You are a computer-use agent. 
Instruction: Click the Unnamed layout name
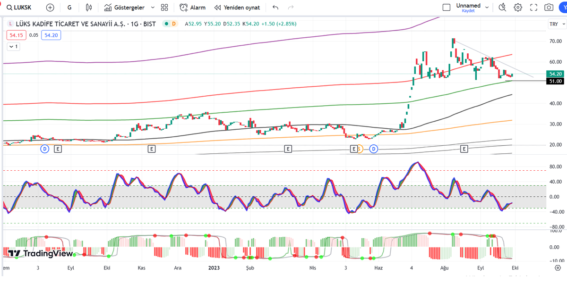468,6
